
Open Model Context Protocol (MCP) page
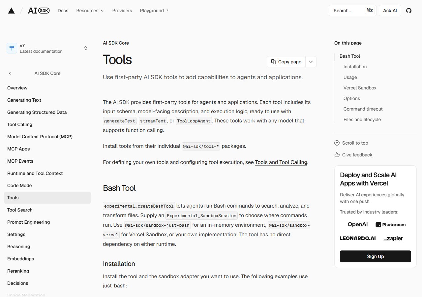47,137
